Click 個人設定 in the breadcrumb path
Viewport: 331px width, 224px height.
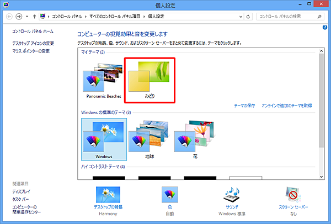(x=156, y=17)
